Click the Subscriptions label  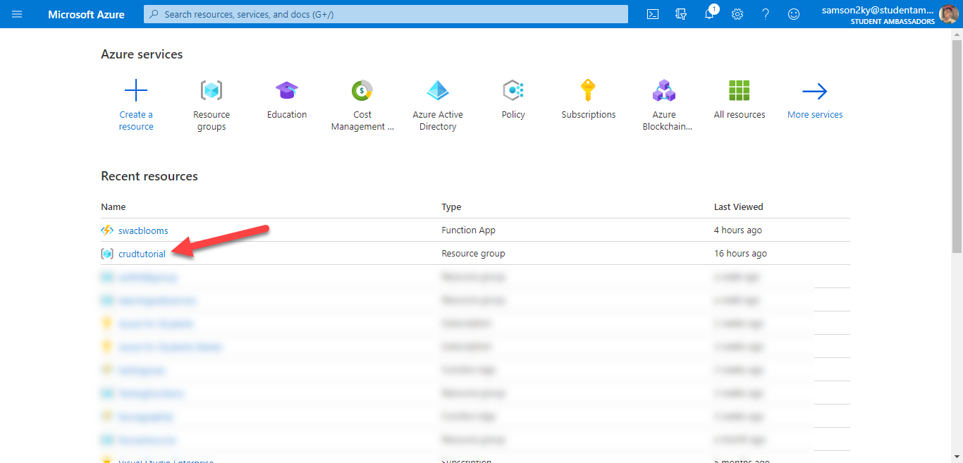pyautogui.click(x=589, y=115)
